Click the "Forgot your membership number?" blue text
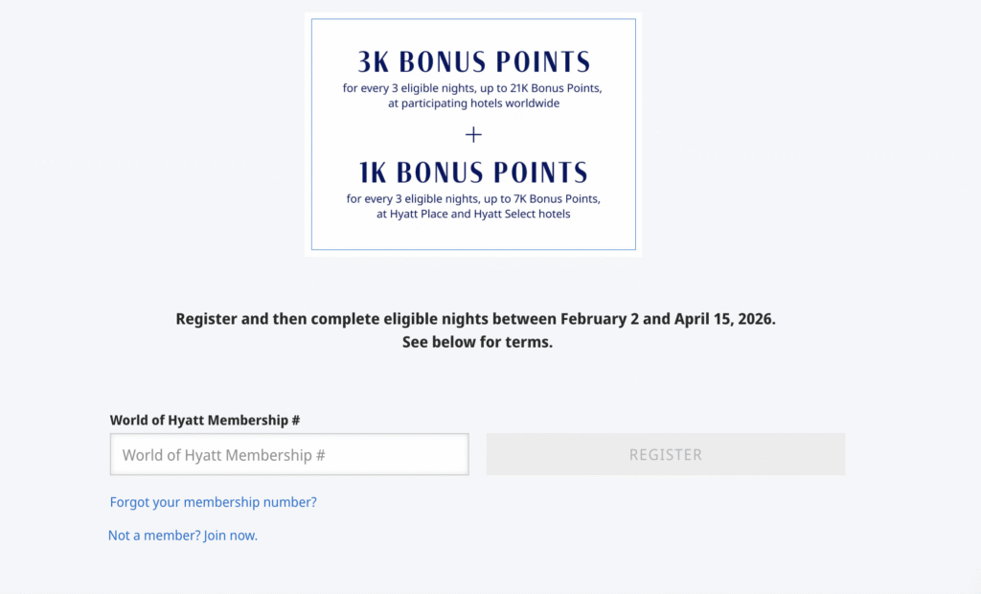981x594 pixels. tap(213, 502)
